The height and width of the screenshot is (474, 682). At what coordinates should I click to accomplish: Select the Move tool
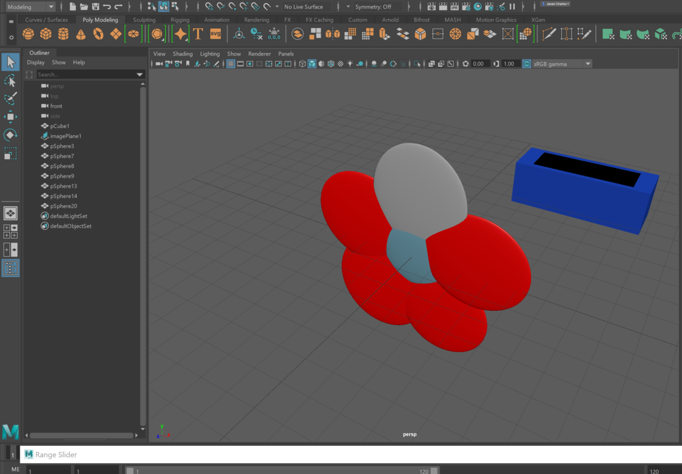point(10,117)
